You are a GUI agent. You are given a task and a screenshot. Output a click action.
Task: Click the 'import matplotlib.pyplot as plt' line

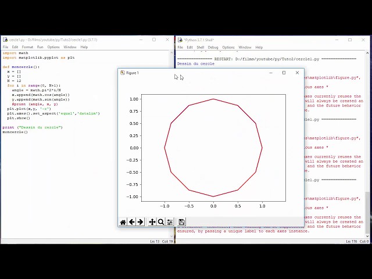pyautogui.click(x=38, y=58)
